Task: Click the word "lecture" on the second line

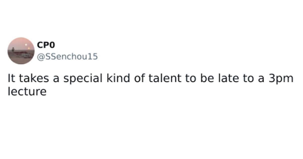Action: click(x=27, y=91)
